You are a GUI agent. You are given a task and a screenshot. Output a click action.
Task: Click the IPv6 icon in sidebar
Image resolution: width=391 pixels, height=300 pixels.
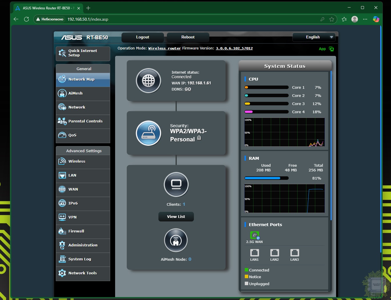[62, 203]
